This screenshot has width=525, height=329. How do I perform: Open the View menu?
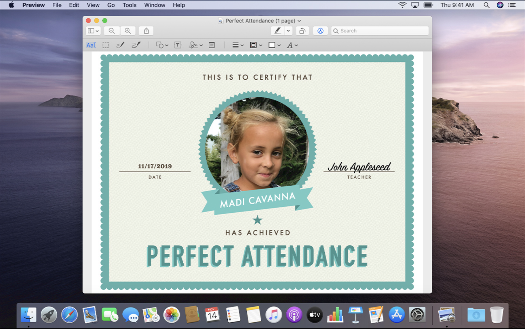pyautogui.click(x=93, y=5)
